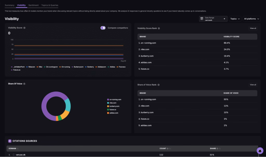
Task: Expand the Topics filter dropdown
Action: pyautogui.click(x=235, y=19)
